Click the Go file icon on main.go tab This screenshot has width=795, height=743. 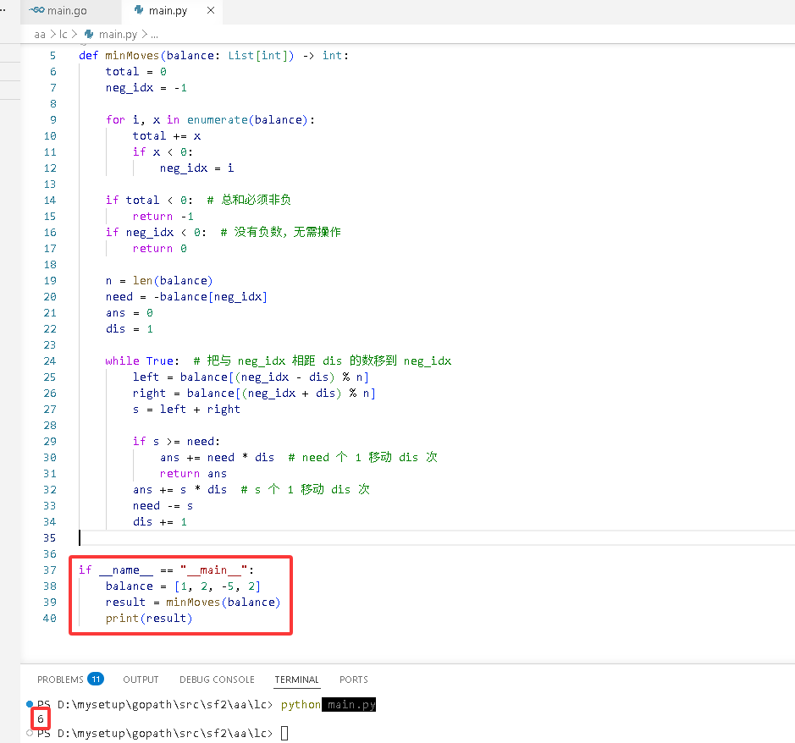click(x=36, y=10)
